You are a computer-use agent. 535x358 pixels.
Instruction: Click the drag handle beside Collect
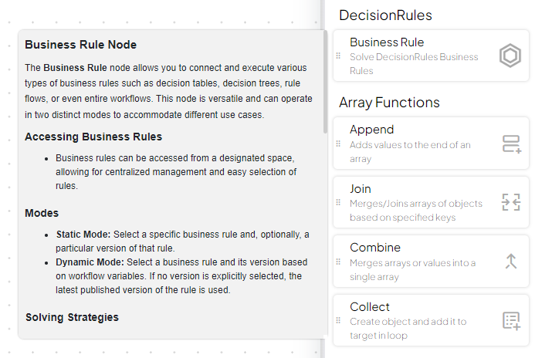point(338,321)
